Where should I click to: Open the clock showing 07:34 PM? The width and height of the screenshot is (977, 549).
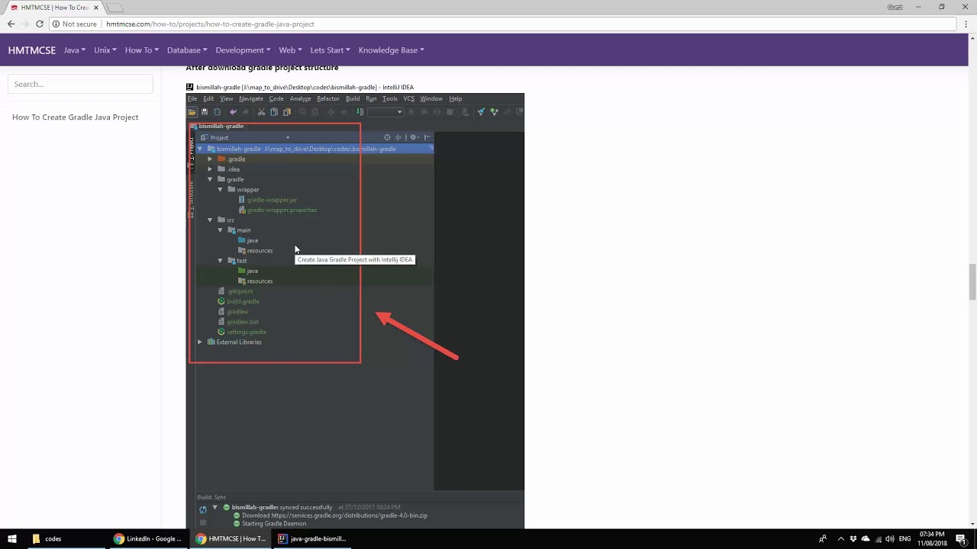click(933, 538)
